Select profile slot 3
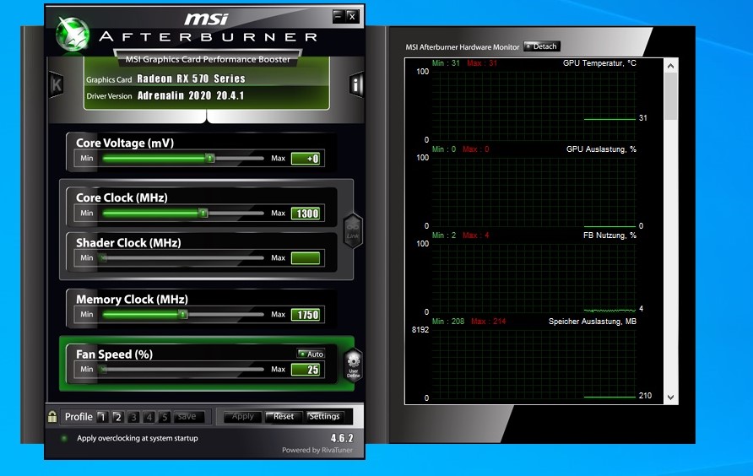The height and width of the screenshot is (476, 753). point(133,417)
